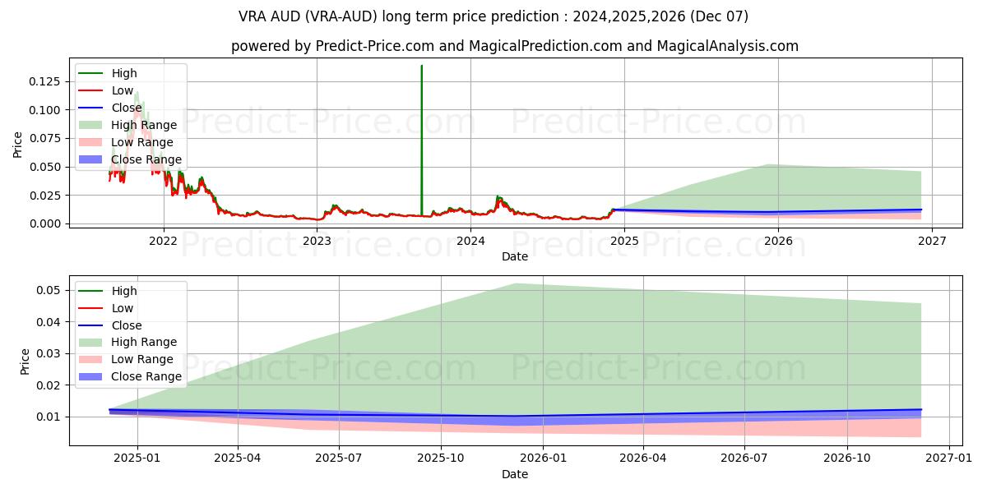Click the green High line marker in top legend

pyautogui.click(x=91, y=73)
